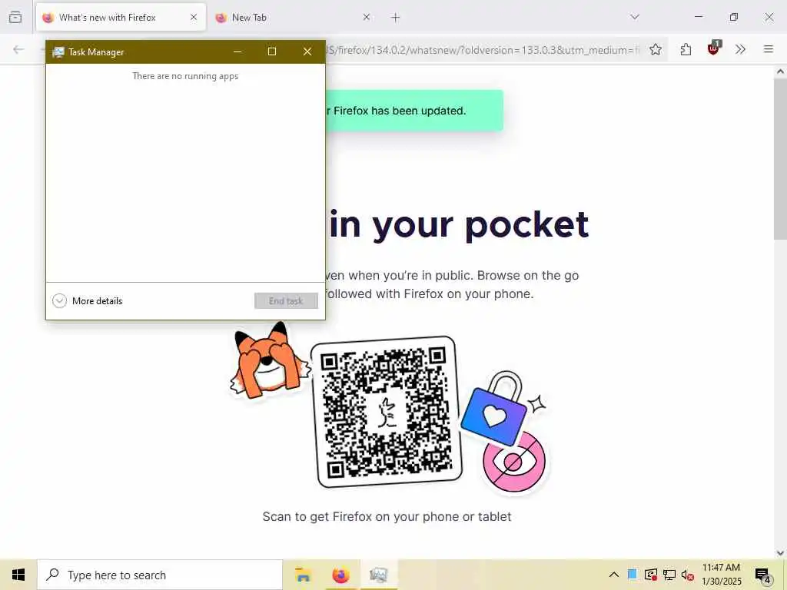Click the page scrollbar up arrow
This screenshot has height=590, width=787.
pyautogui.click(x=780, y=71)
